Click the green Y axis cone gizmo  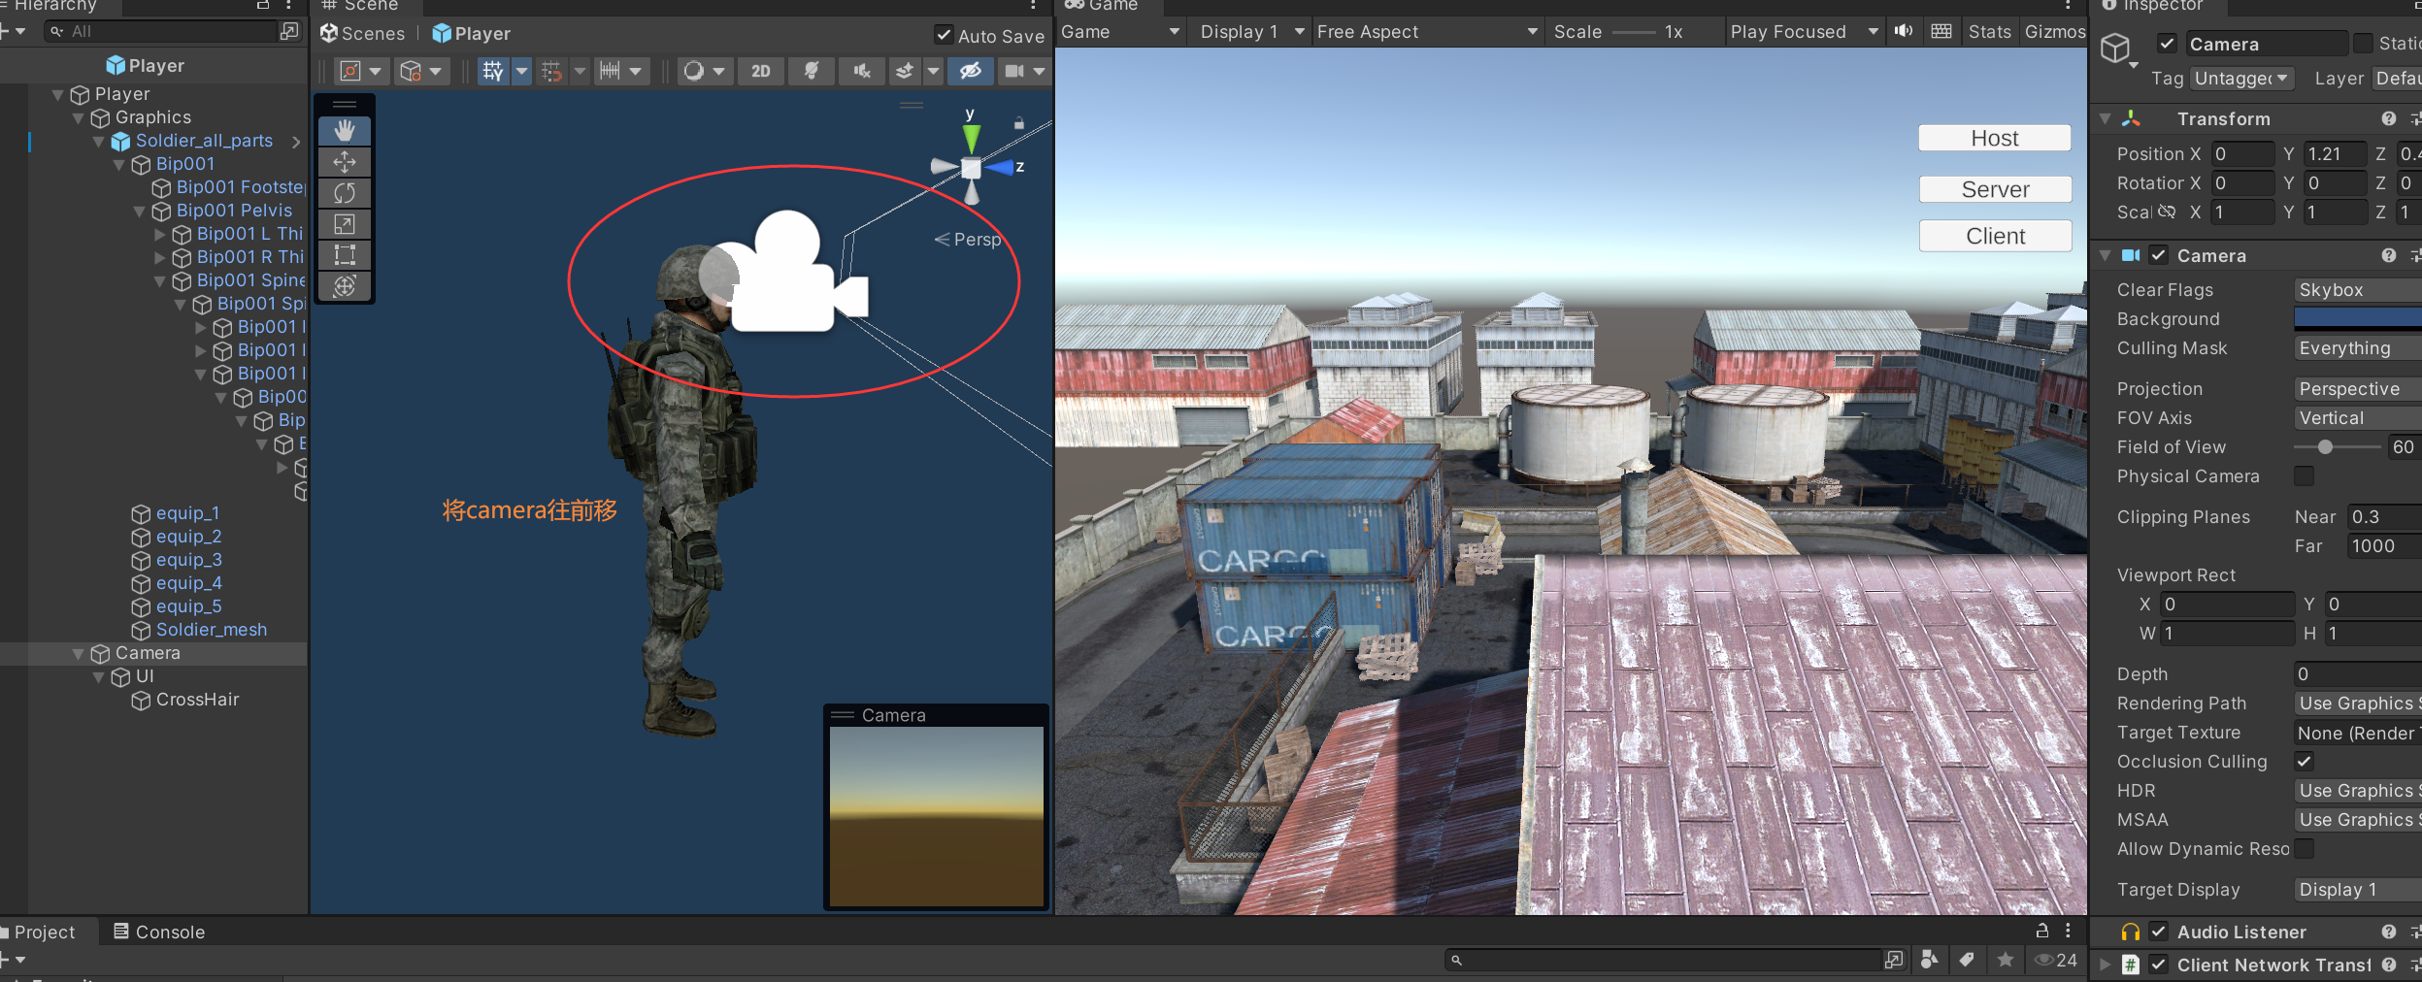click(972, 139)
